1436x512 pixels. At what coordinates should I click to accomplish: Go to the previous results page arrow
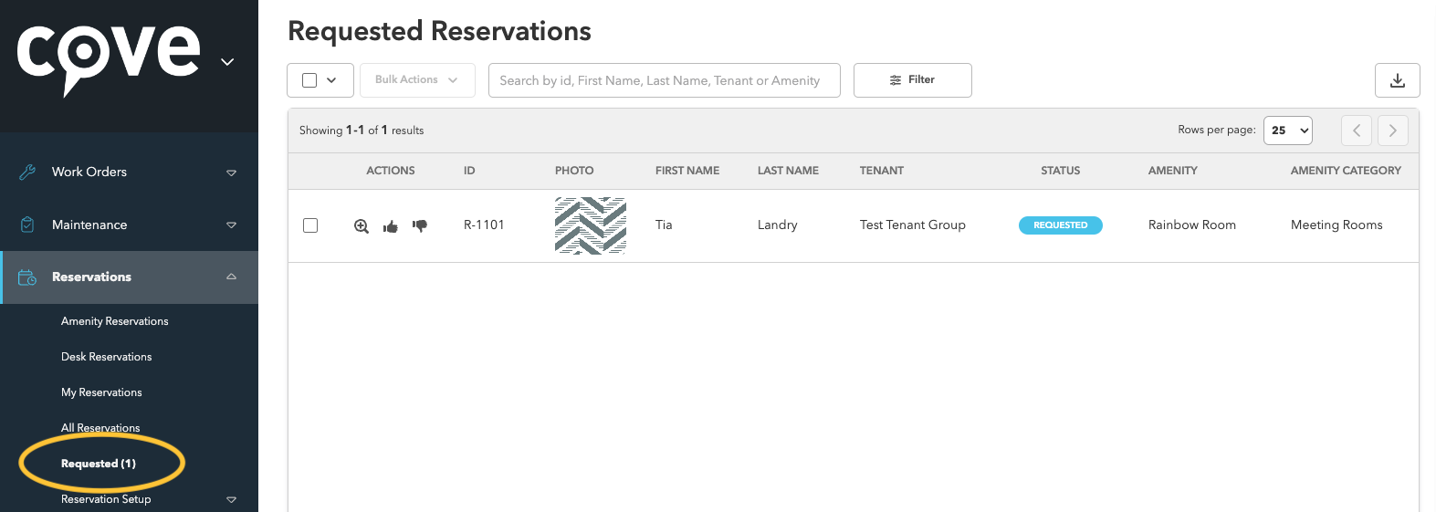[1356, 131]
